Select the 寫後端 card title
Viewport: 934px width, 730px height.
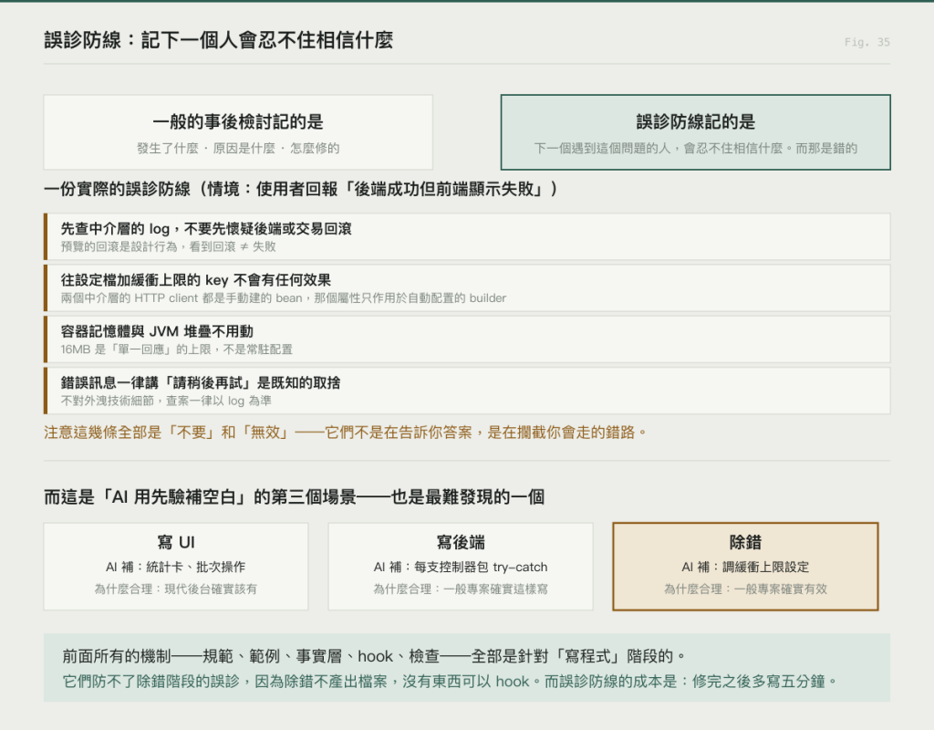coord(461,542)
